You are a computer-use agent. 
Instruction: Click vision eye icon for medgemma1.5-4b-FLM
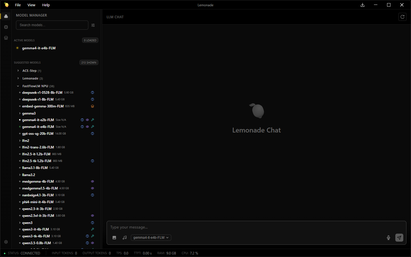93,188
